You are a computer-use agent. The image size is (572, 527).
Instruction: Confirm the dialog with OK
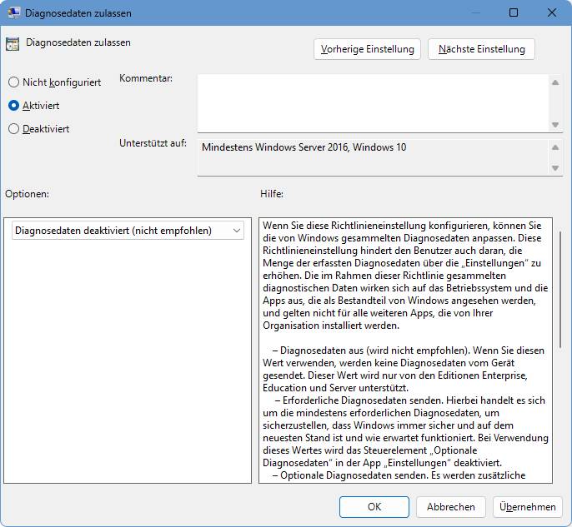point(374,506)
